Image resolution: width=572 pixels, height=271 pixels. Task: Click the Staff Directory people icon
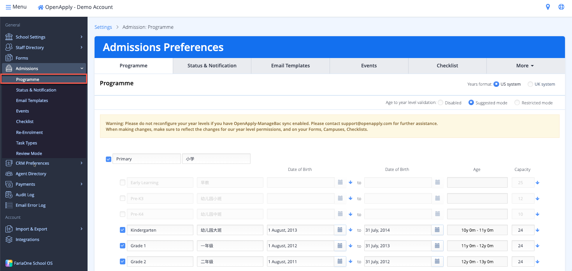[x=9, y=47]
